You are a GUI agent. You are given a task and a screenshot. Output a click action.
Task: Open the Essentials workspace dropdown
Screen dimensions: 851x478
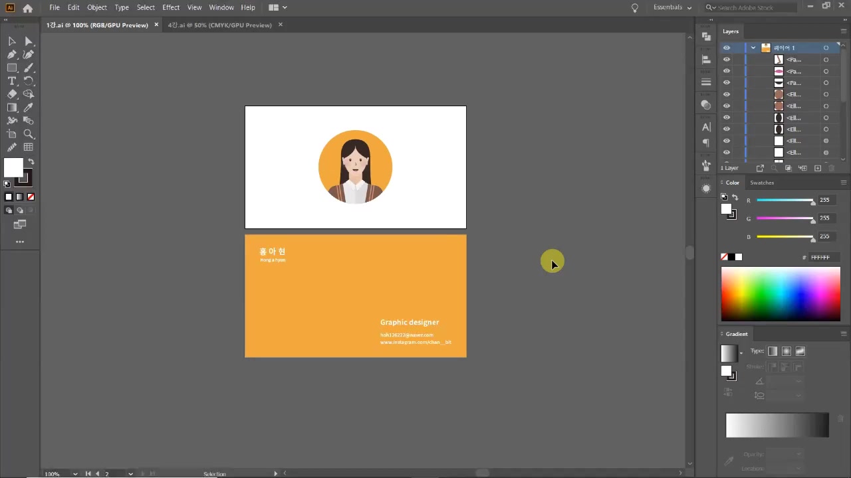(672, 7)
